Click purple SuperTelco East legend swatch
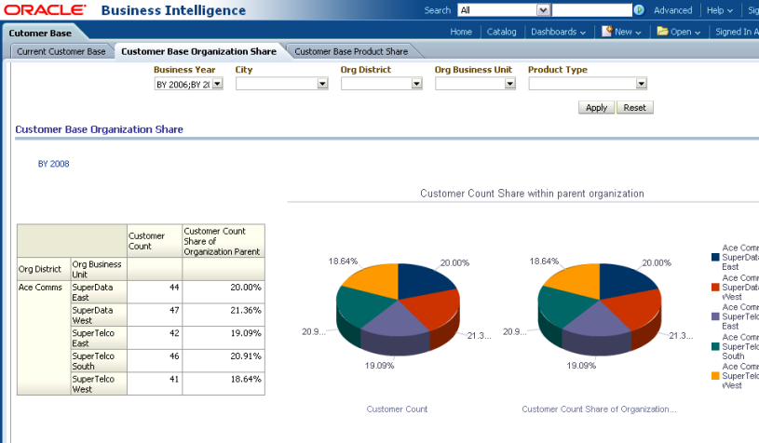 [x=715, y=316]
